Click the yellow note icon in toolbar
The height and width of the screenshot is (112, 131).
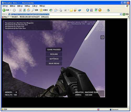pyautogui.click(x=71, y=10)
